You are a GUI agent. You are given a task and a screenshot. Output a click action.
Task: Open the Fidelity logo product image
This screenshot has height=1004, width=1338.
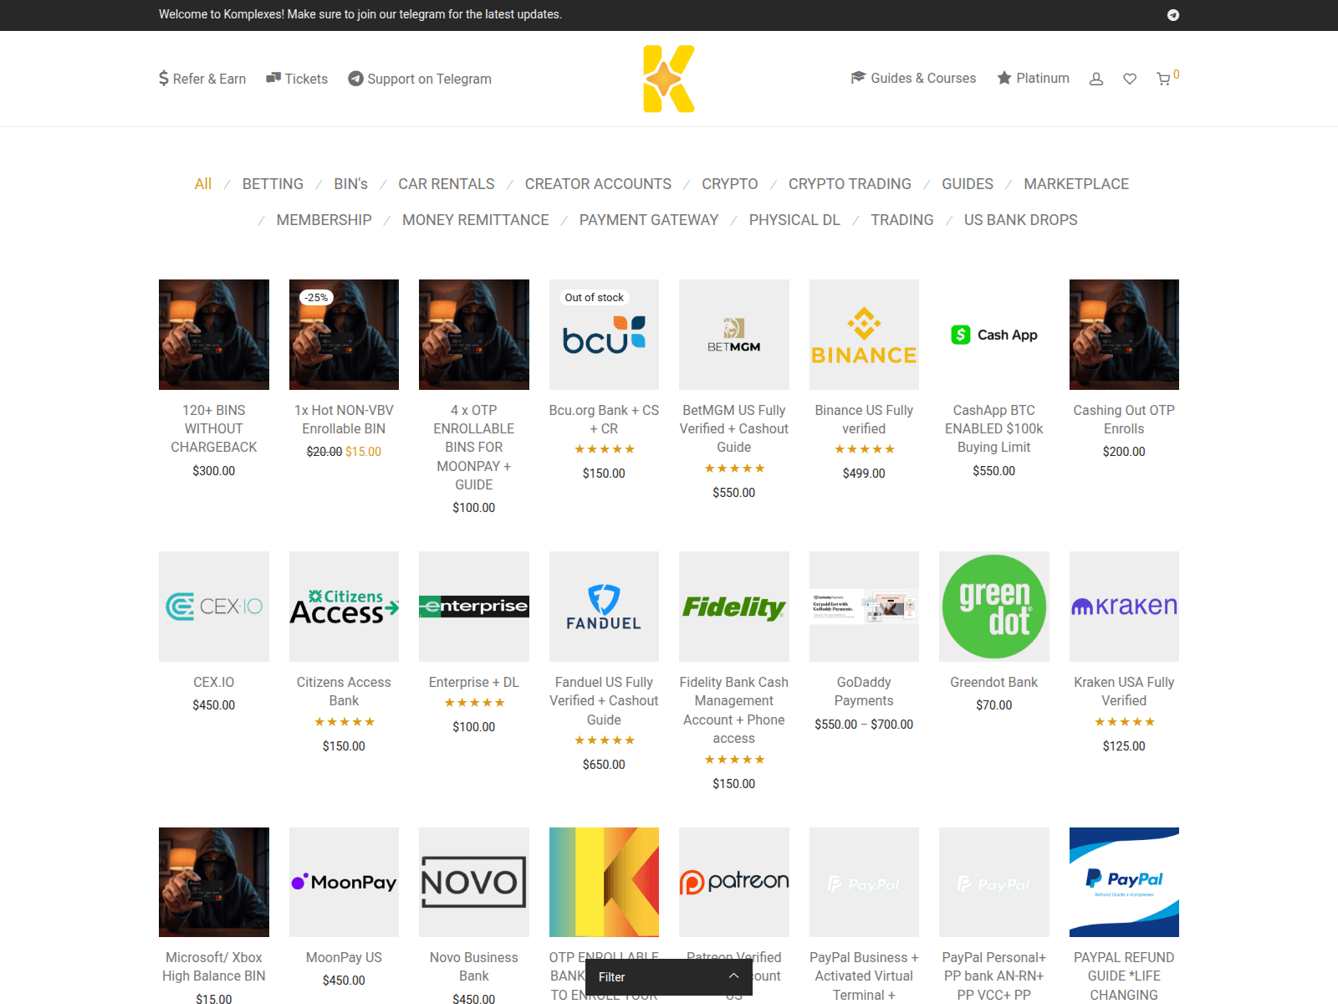pyautogui.click(x=734, y=607)
